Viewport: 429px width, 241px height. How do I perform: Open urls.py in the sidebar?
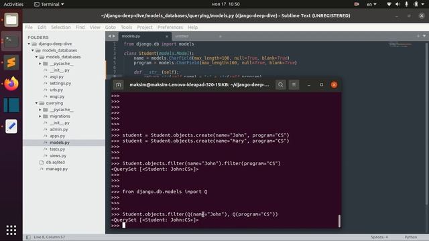pyautogui.click(x=56, y=90)
